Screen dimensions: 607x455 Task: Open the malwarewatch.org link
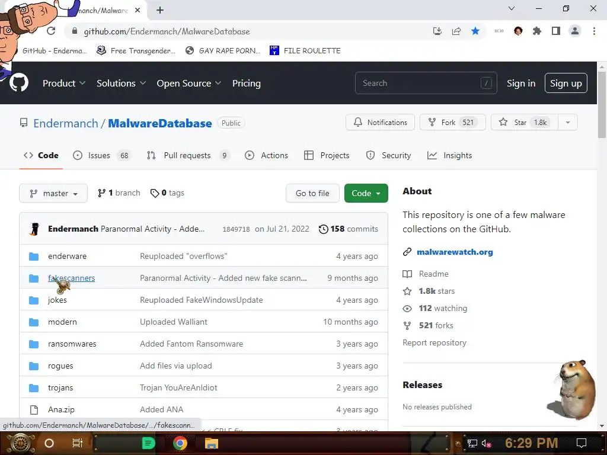point(455,252)
